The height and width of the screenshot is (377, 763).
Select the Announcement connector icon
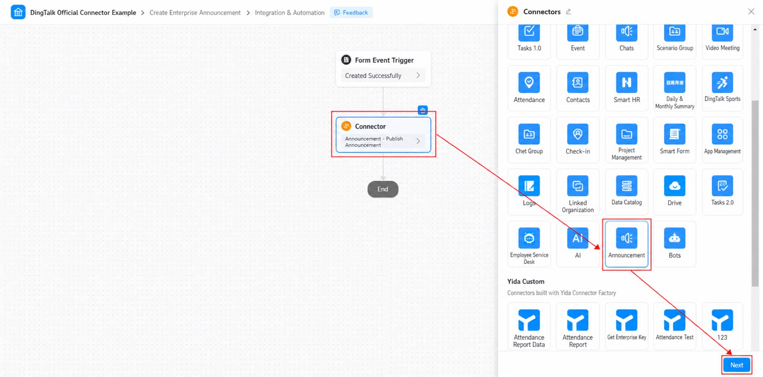pos(626,238)
